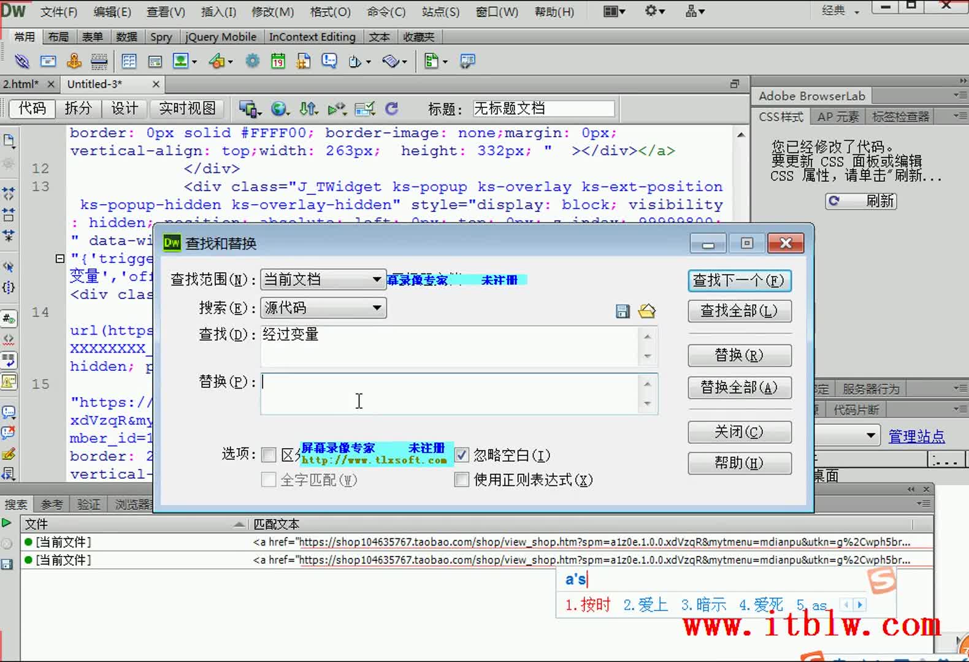Load a saved query using folder icon
The image size is (969, 662).
(647, 311)
